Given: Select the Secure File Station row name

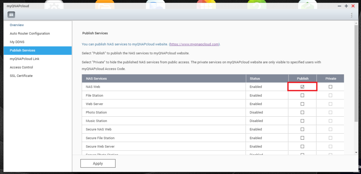Looking at the screenshot, I should coord(100,138).
